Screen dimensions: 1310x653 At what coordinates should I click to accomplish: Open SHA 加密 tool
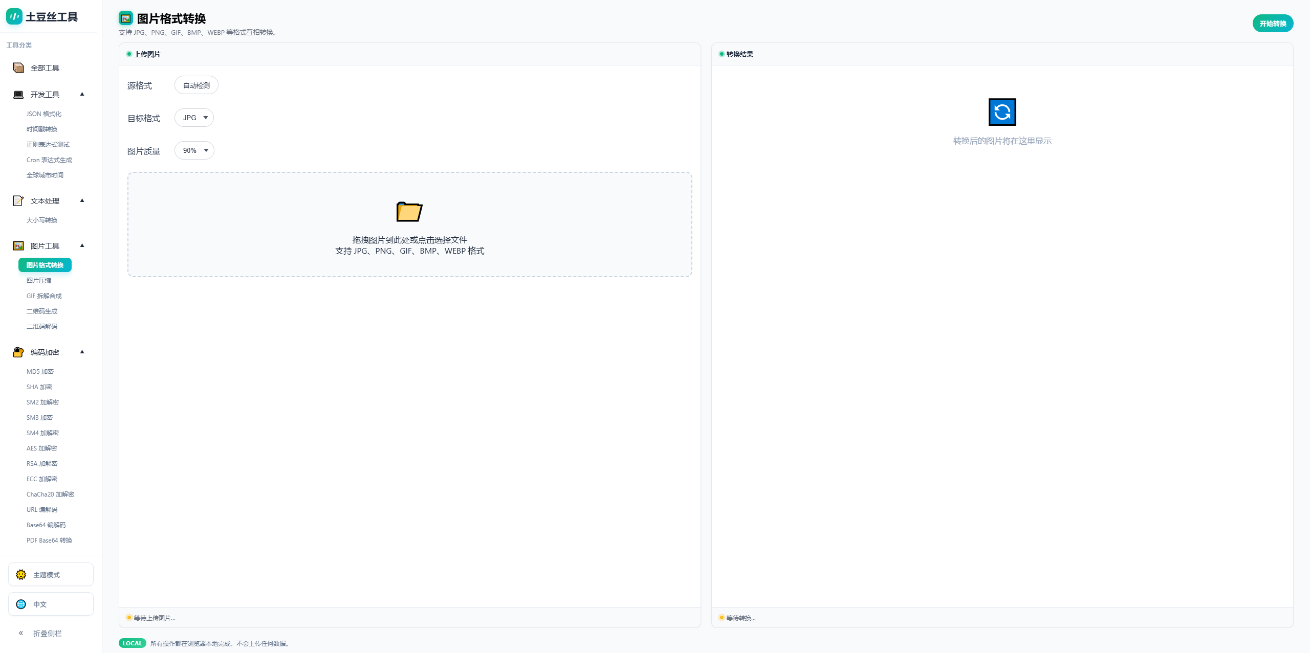(39, 387)
